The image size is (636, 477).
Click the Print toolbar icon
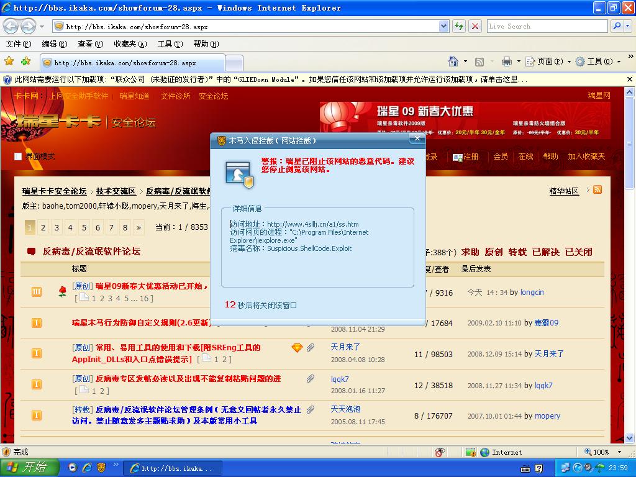point(507,61)
